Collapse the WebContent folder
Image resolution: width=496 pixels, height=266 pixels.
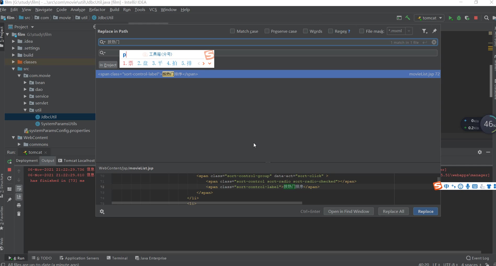coord(13,137)
